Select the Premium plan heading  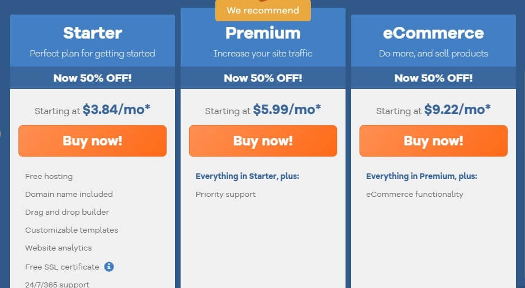point(263,33)
